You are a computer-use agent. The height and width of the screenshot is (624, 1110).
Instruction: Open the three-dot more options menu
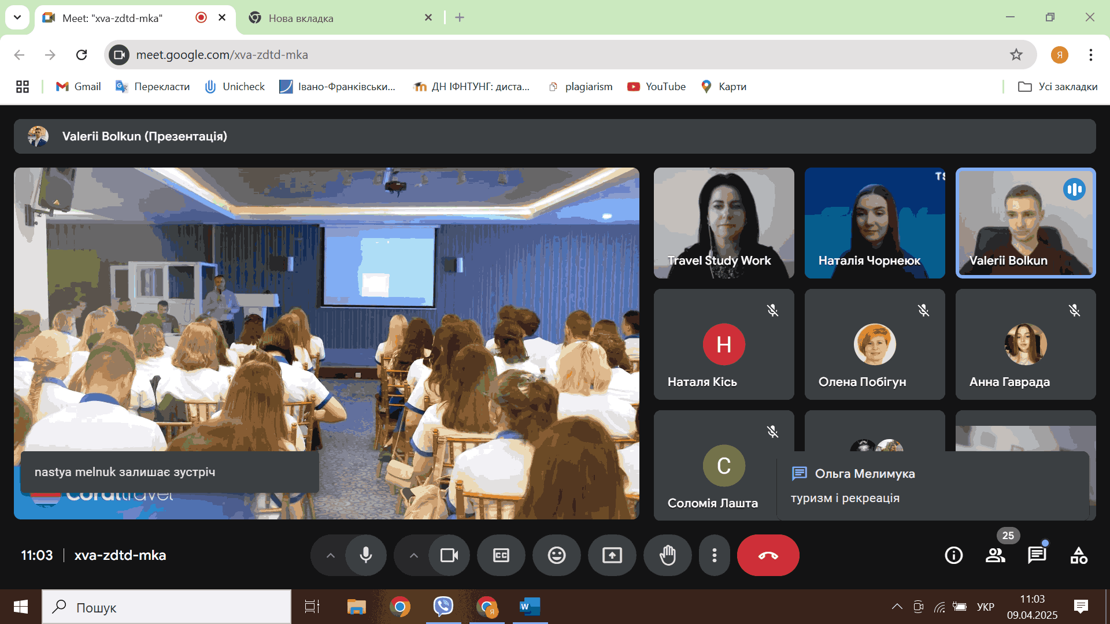click(715, 555)
